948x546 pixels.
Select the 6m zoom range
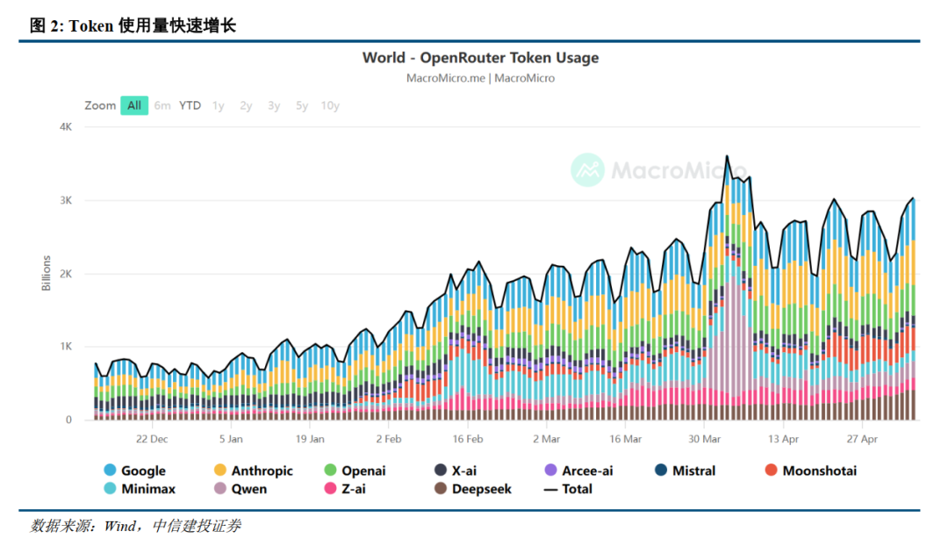point(162,105)
